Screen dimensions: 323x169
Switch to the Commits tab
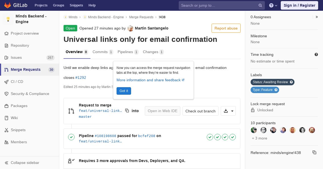point(103,52)
